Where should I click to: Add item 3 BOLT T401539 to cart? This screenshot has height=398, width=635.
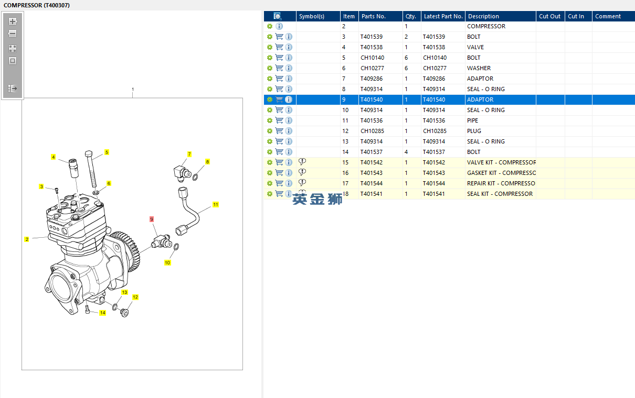[279, 37]
